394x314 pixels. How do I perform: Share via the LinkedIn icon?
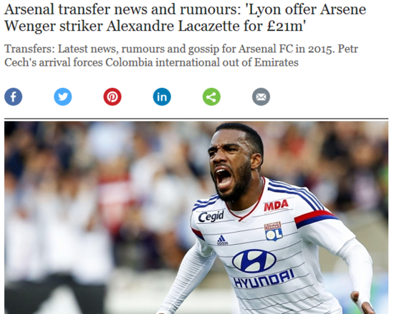point(162,97)
